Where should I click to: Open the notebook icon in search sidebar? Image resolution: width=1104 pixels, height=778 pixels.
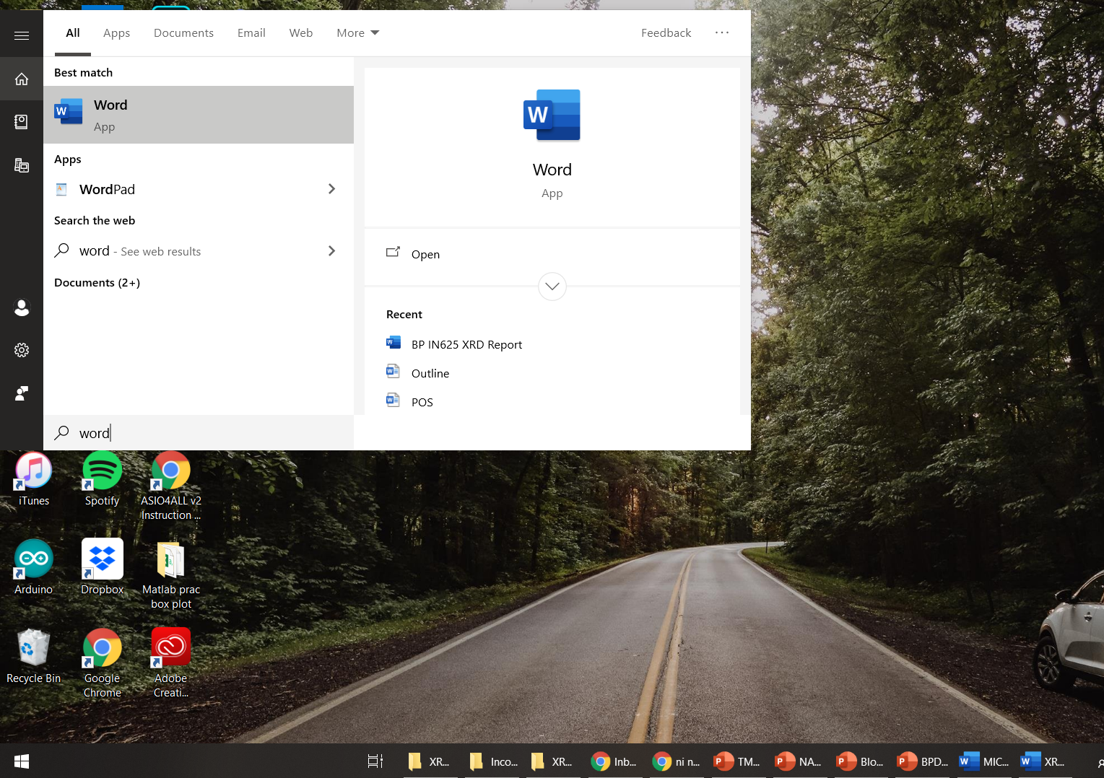point(22,122)
